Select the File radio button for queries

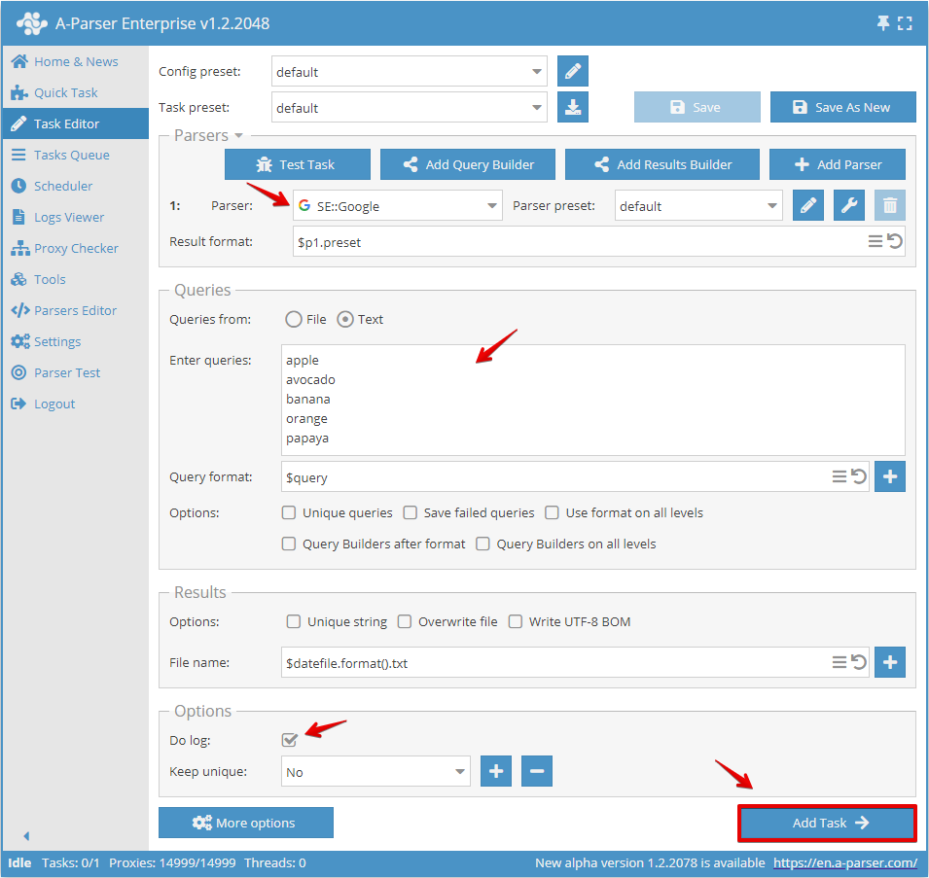[292, 318]
